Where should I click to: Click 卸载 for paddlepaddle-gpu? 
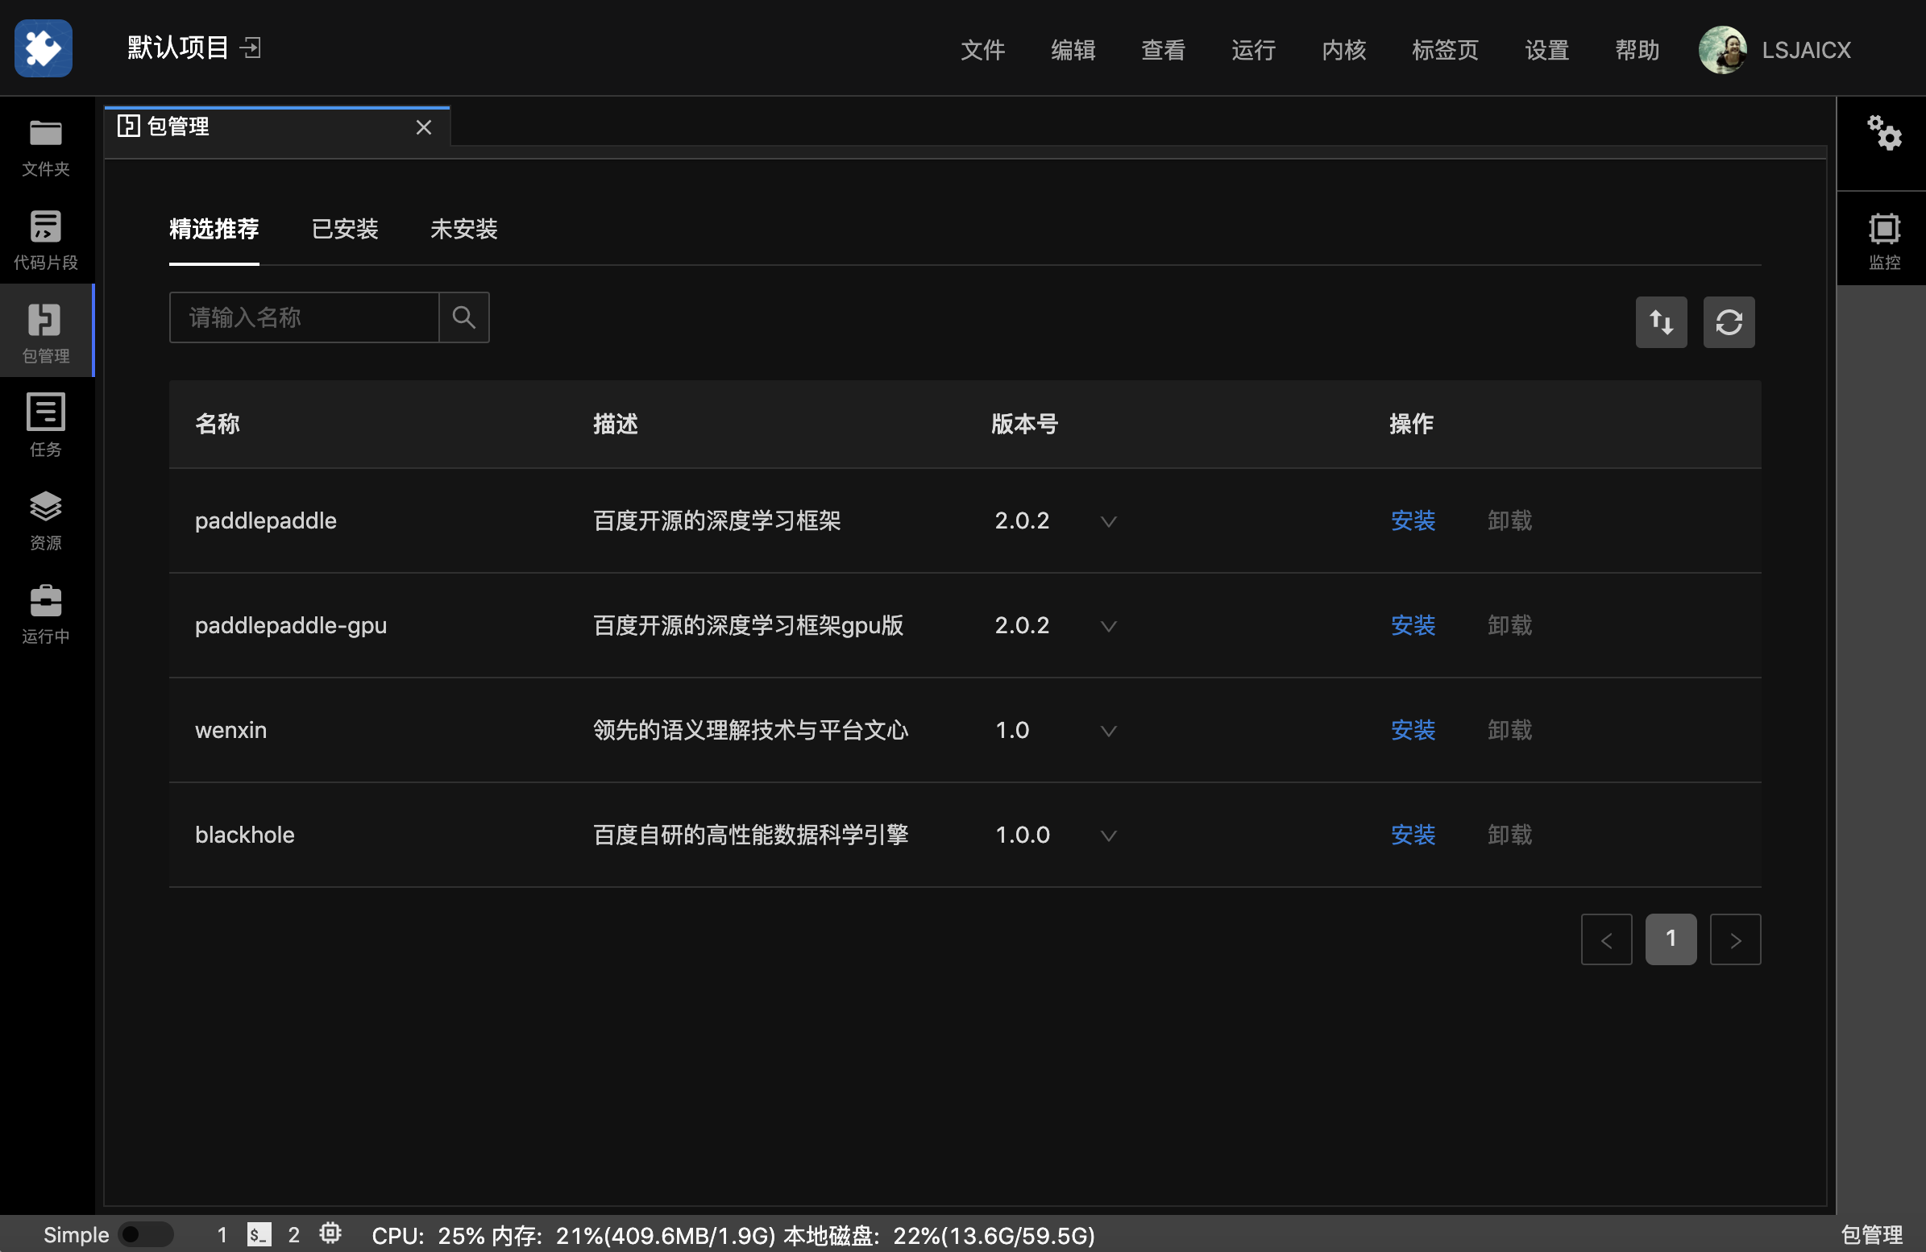pos(1510,625)
